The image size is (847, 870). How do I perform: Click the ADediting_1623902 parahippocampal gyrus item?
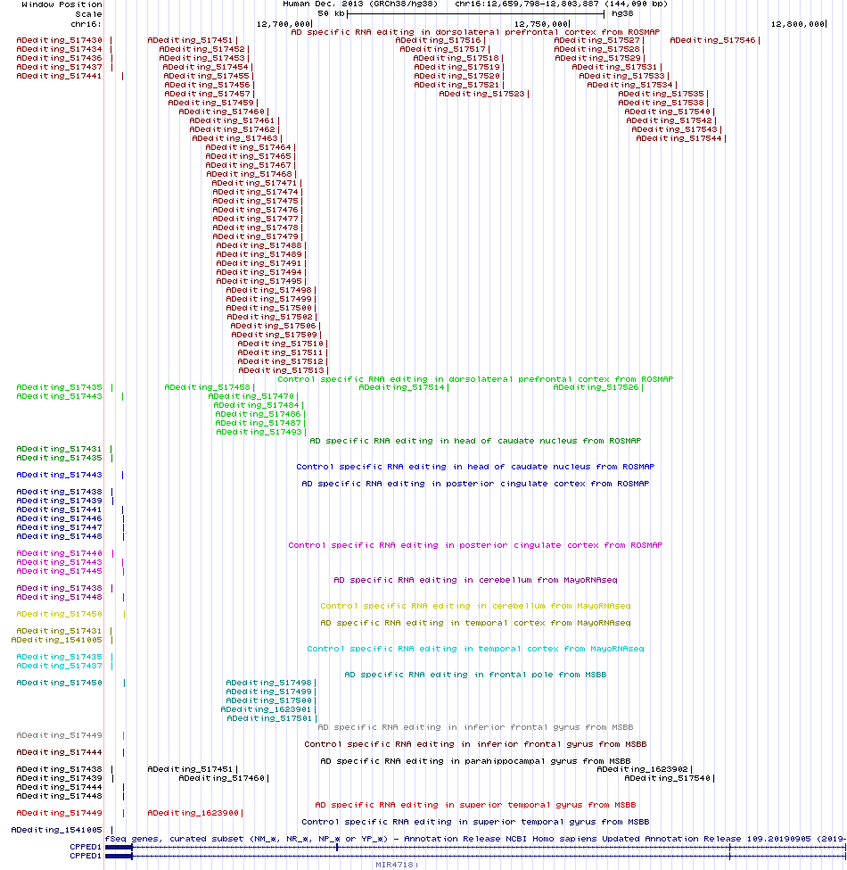pos(642,769)
